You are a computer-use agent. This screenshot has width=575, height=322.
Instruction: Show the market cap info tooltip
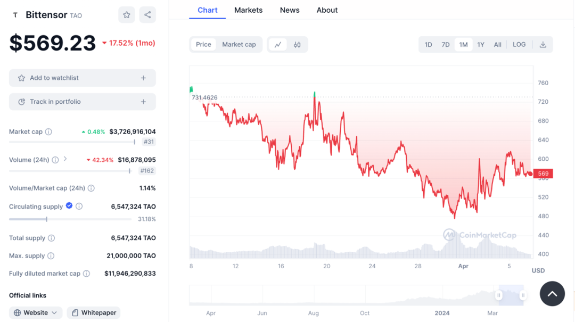pyautogui.click(x=48, y=131)
